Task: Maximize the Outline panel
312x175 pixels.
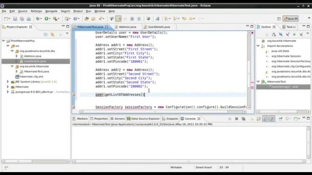Action: (308, 26)
